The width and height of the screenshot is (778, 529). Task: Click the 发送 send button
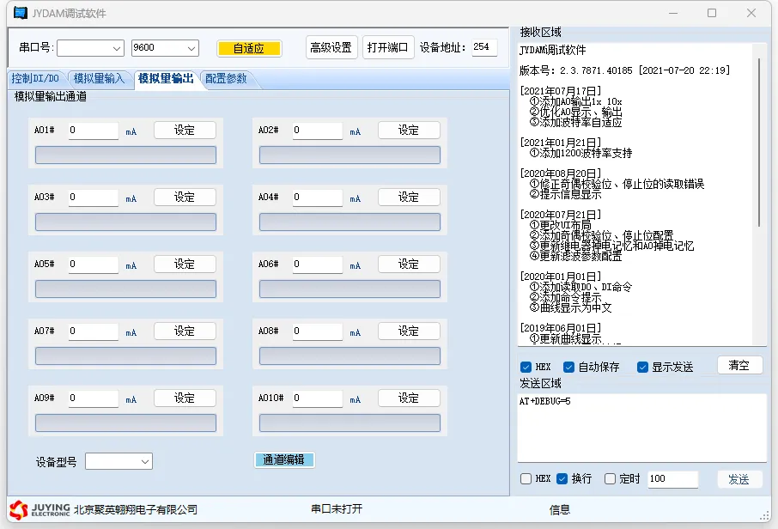coord(739,479)
